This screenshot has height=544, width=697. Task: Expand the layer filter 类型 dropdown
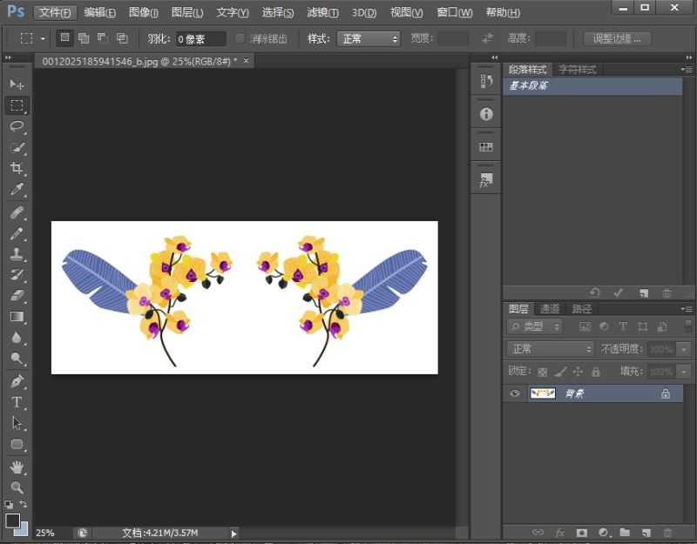coord(535,326)
